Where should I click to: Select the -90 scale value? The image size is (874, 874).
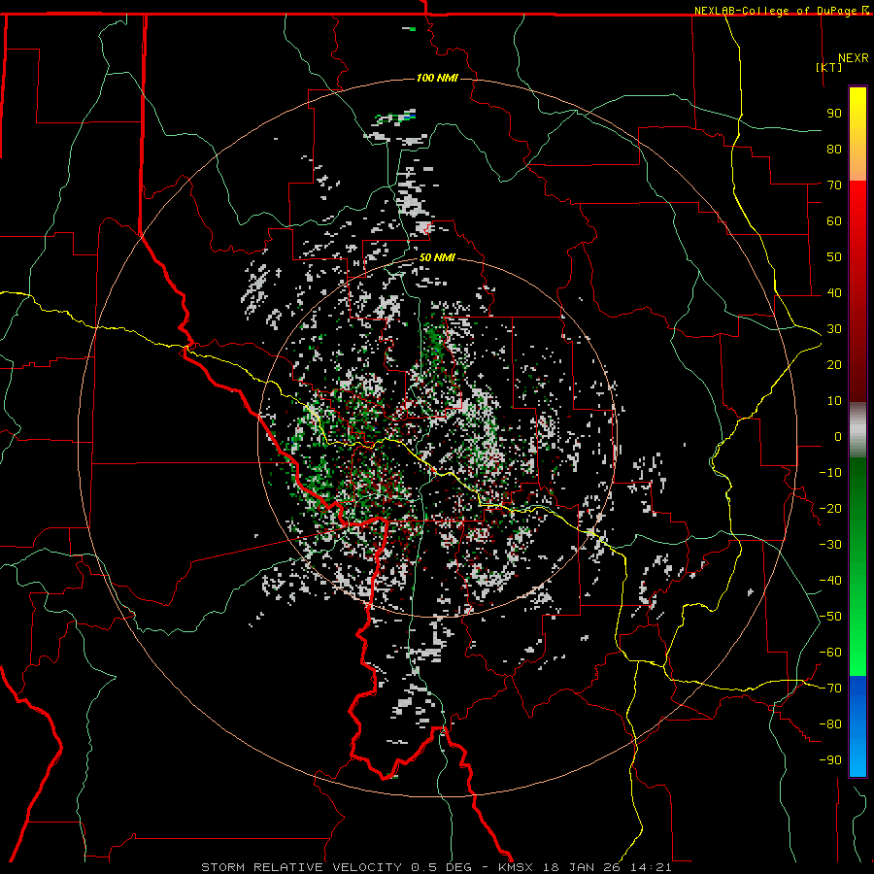coord(830,759)
